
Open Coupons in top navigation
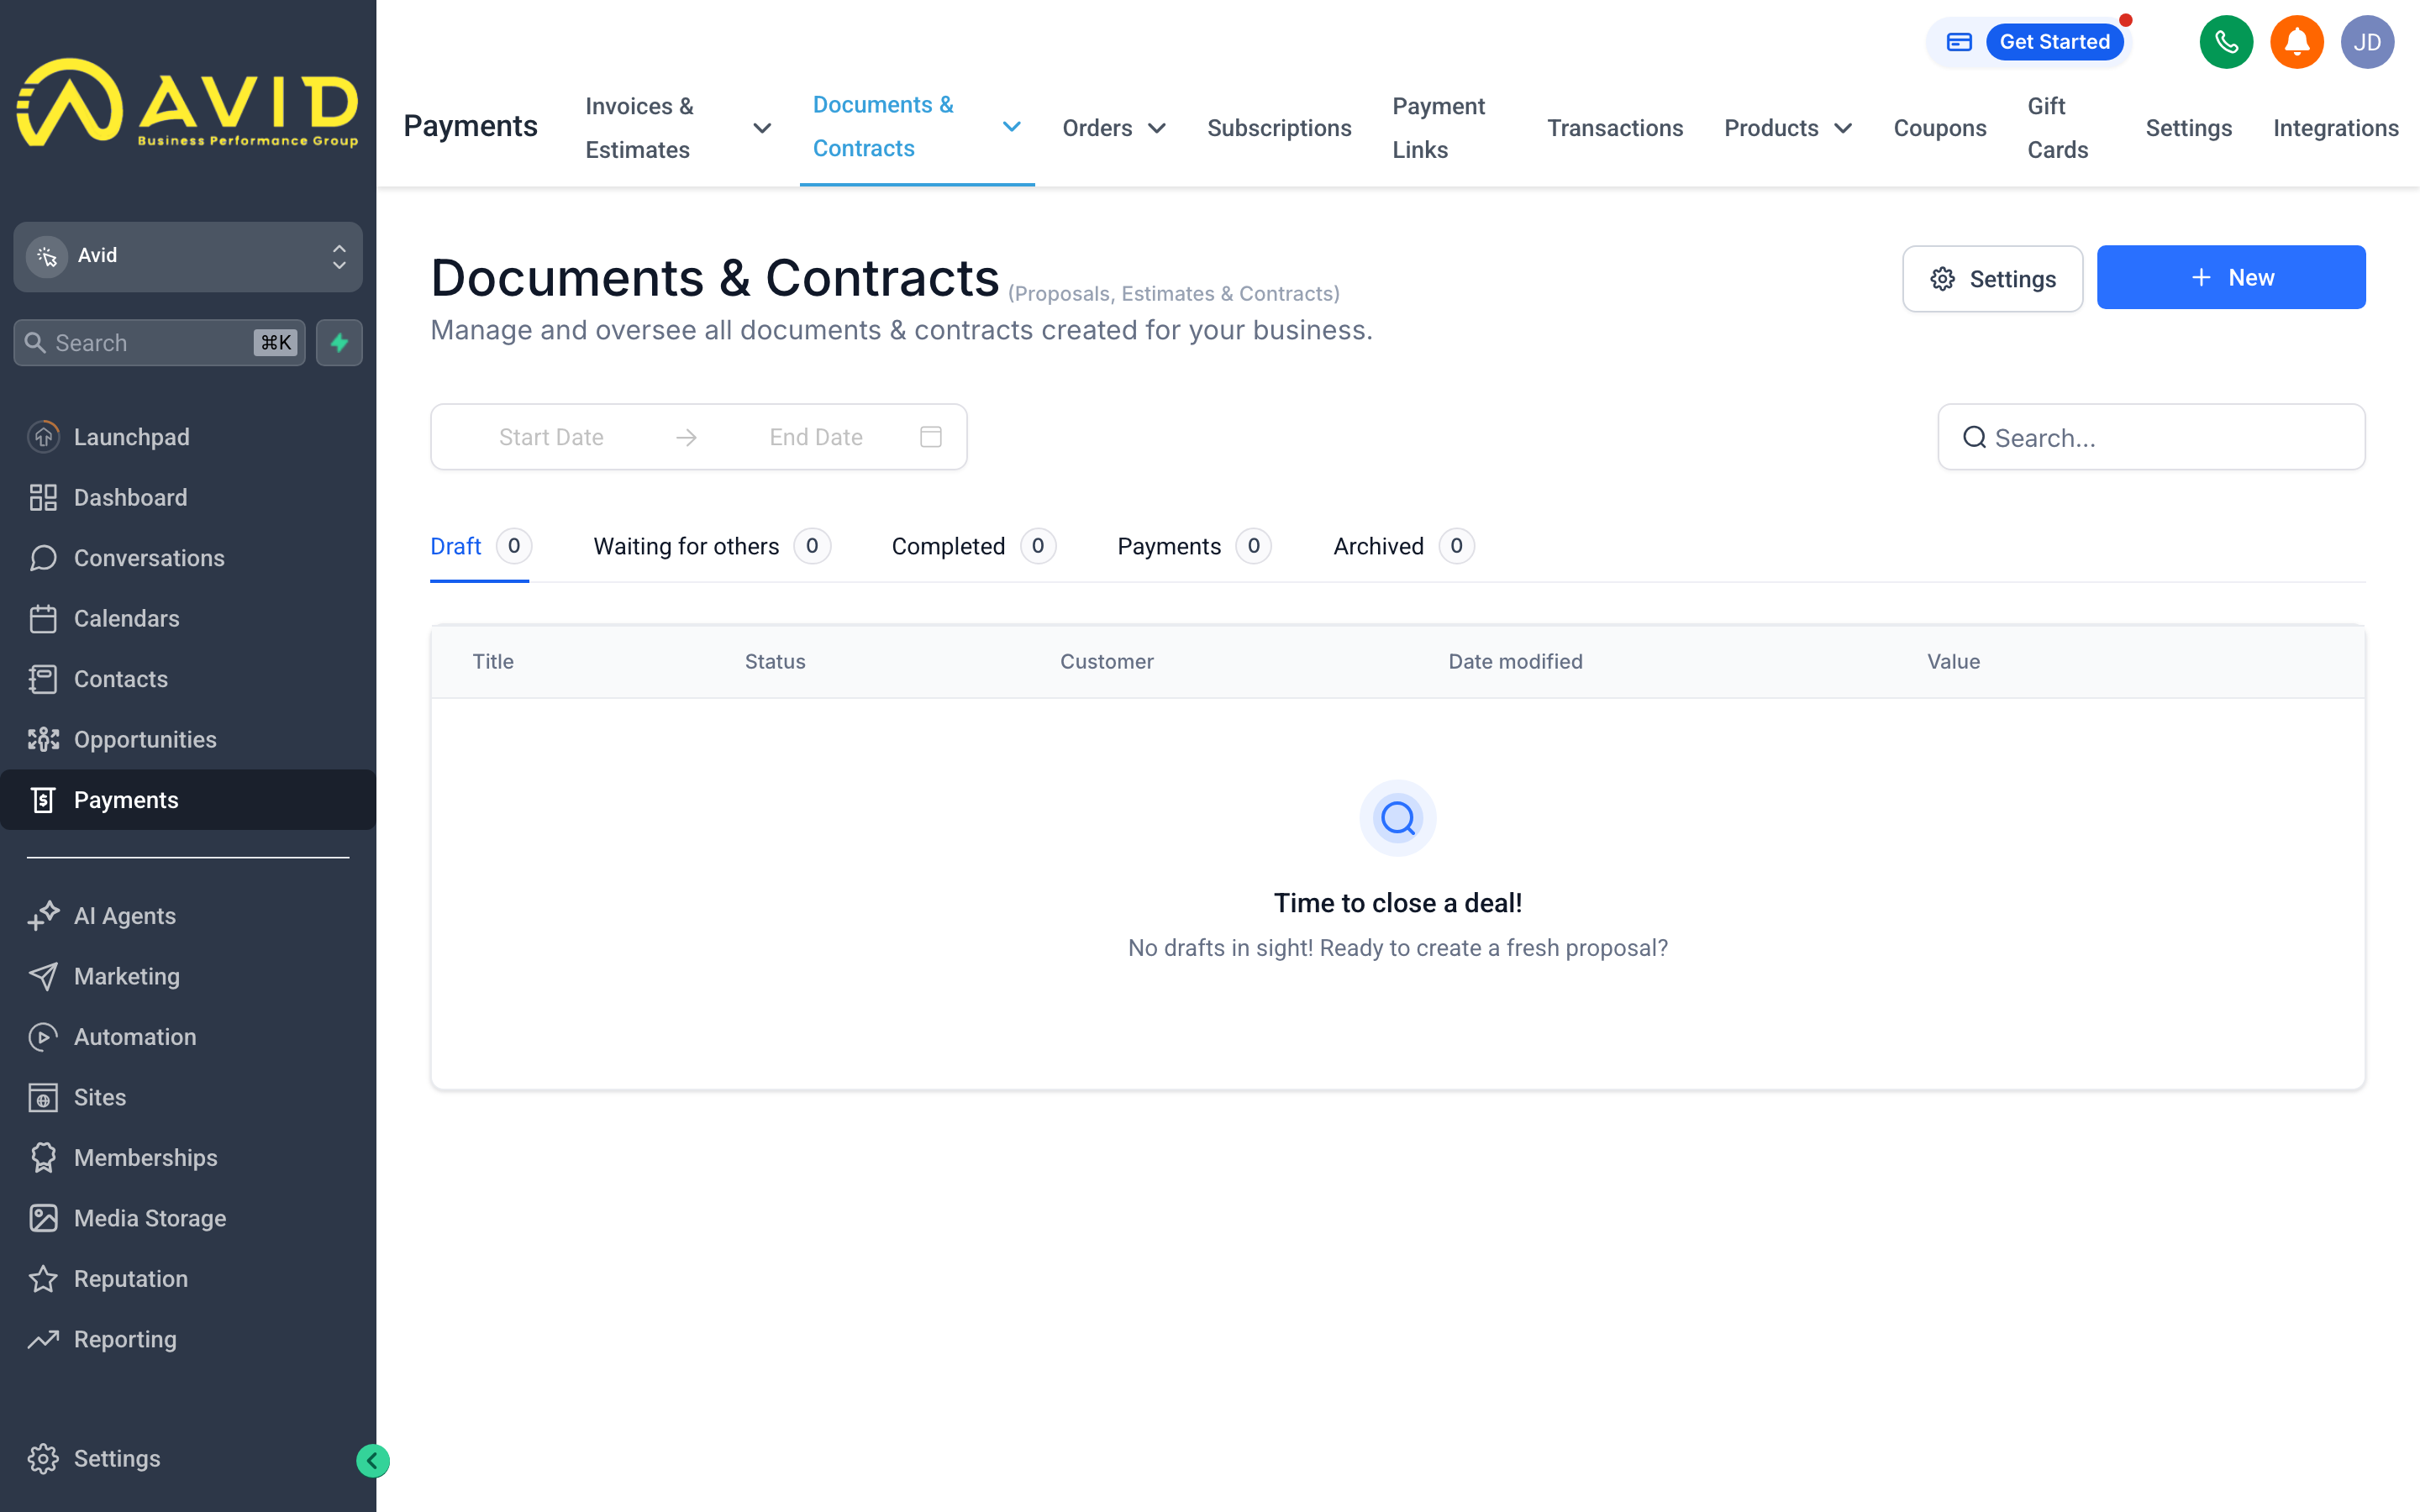click(x=1939, y=128)
